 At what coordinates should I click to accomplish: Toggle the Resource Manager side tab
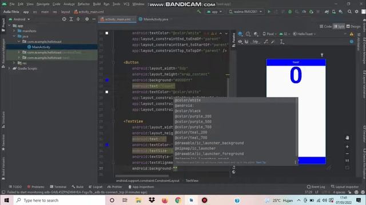coord(3,54)
